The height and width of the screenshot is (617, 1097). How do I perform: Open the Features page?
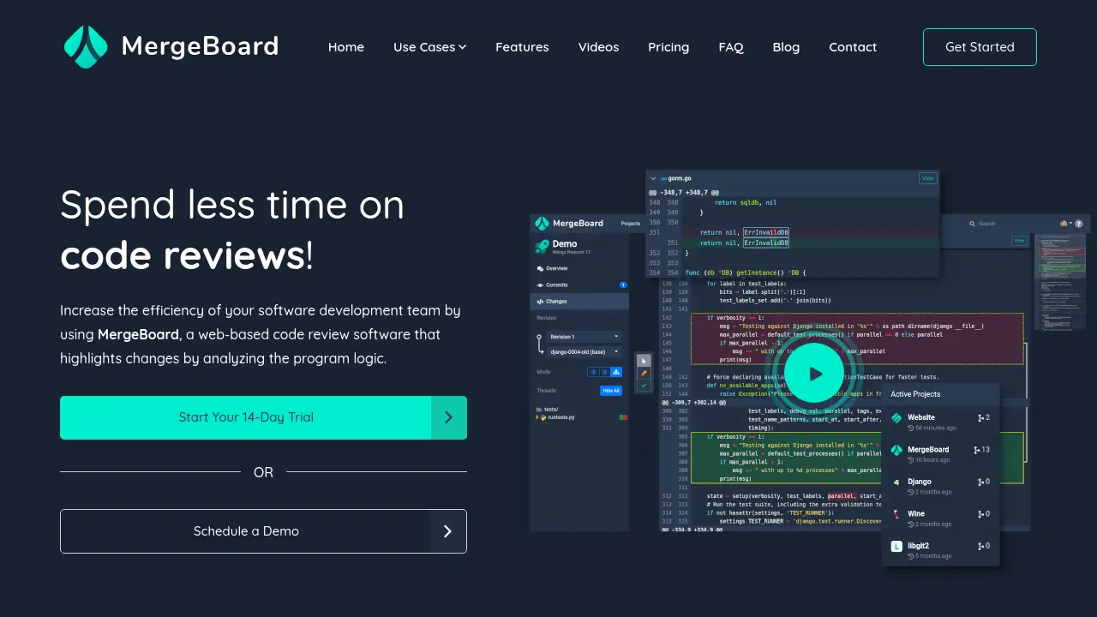click(x=522, y=47)
